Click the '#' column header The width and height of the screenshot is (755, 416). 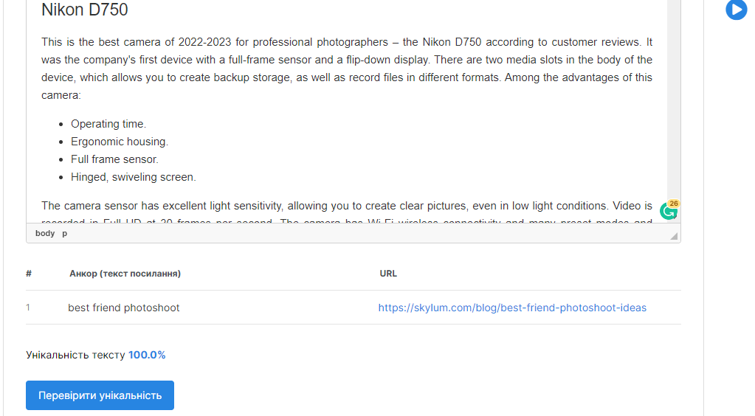tap(29, 274)
